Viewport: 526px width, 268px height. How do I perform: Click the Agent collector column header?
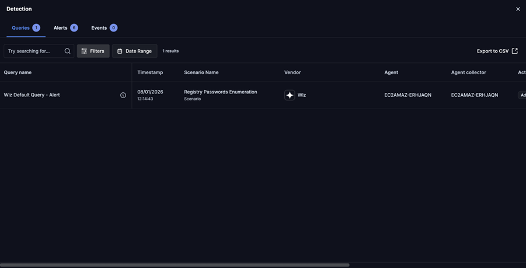pyautogui.click(x=468, y=72)
